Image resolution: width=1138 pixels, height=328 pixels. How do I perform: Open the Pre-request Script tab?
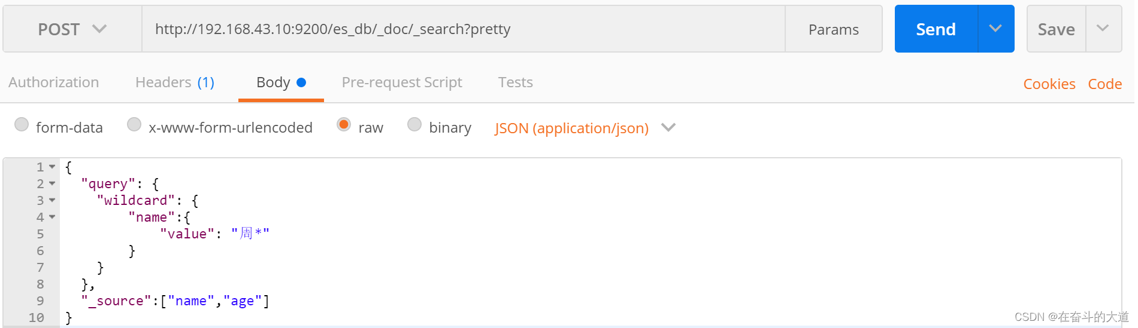pyautogui.click(x=402, y=82)
